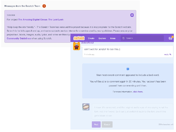
Task: Open the Ideas menu item
Action: (x=113, y=38)
